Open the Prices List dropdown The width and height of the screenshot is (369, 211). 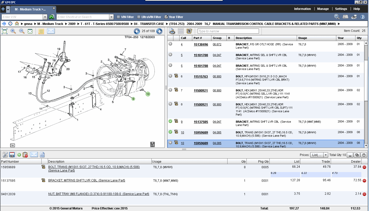point(326,155)
